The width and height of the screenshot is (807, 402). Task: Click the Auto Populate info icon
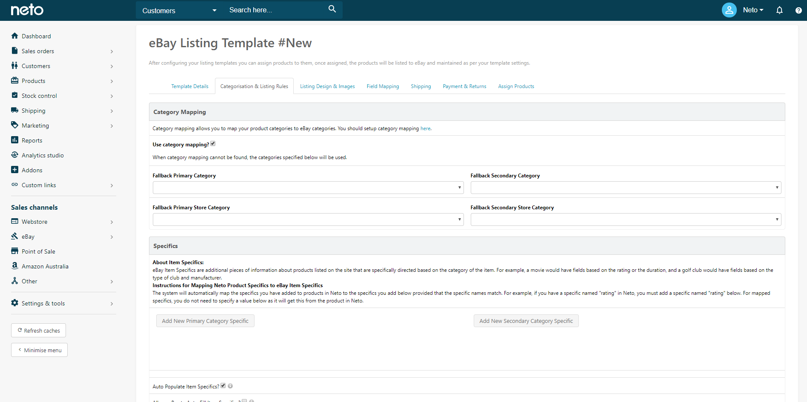pyautogui.click(x=230, y=386)
